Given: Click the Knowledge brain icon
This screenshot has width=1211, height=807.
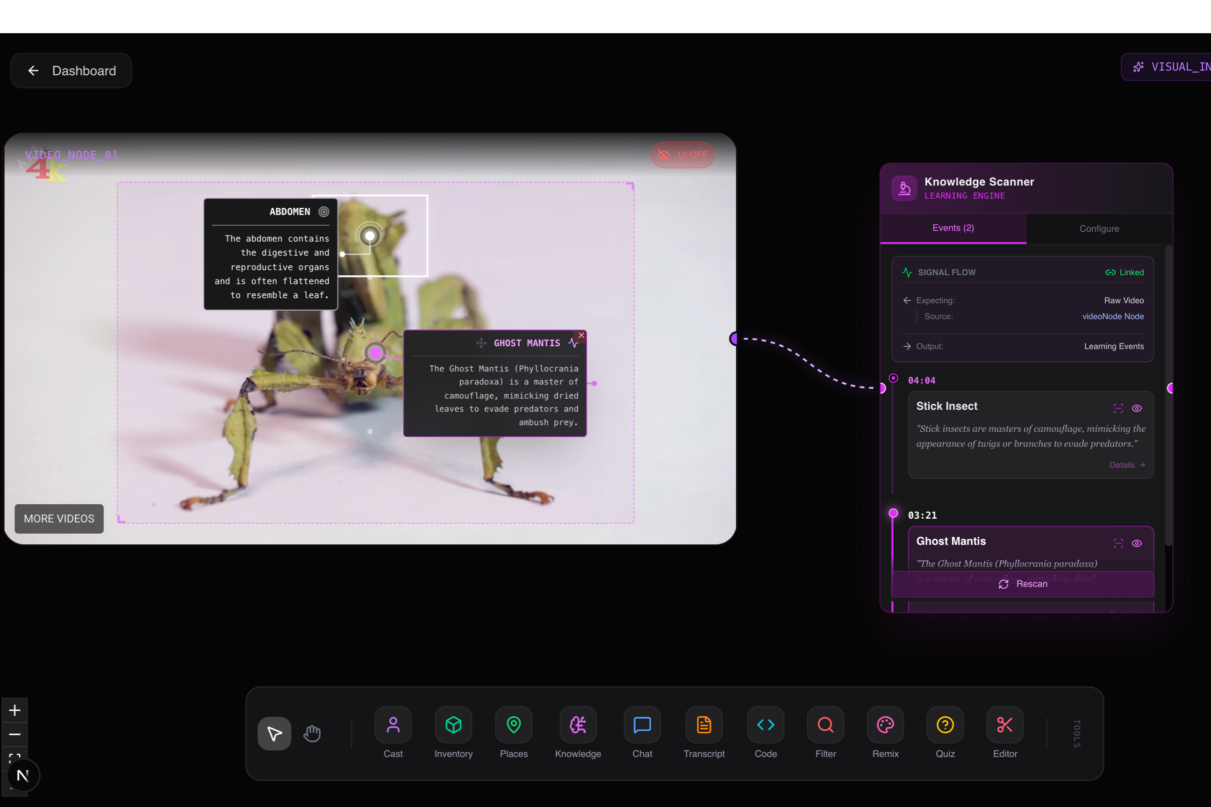Looking at the screenshot, I should pyautogui.click(x=577, y=725).
